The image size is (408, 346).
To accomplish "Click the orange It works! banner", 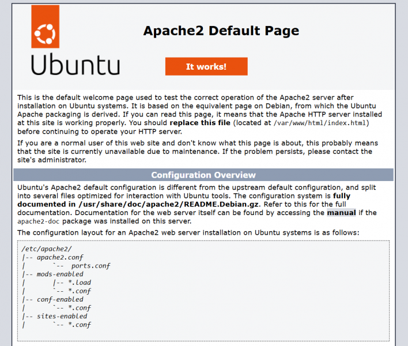I will click(206, 66).
